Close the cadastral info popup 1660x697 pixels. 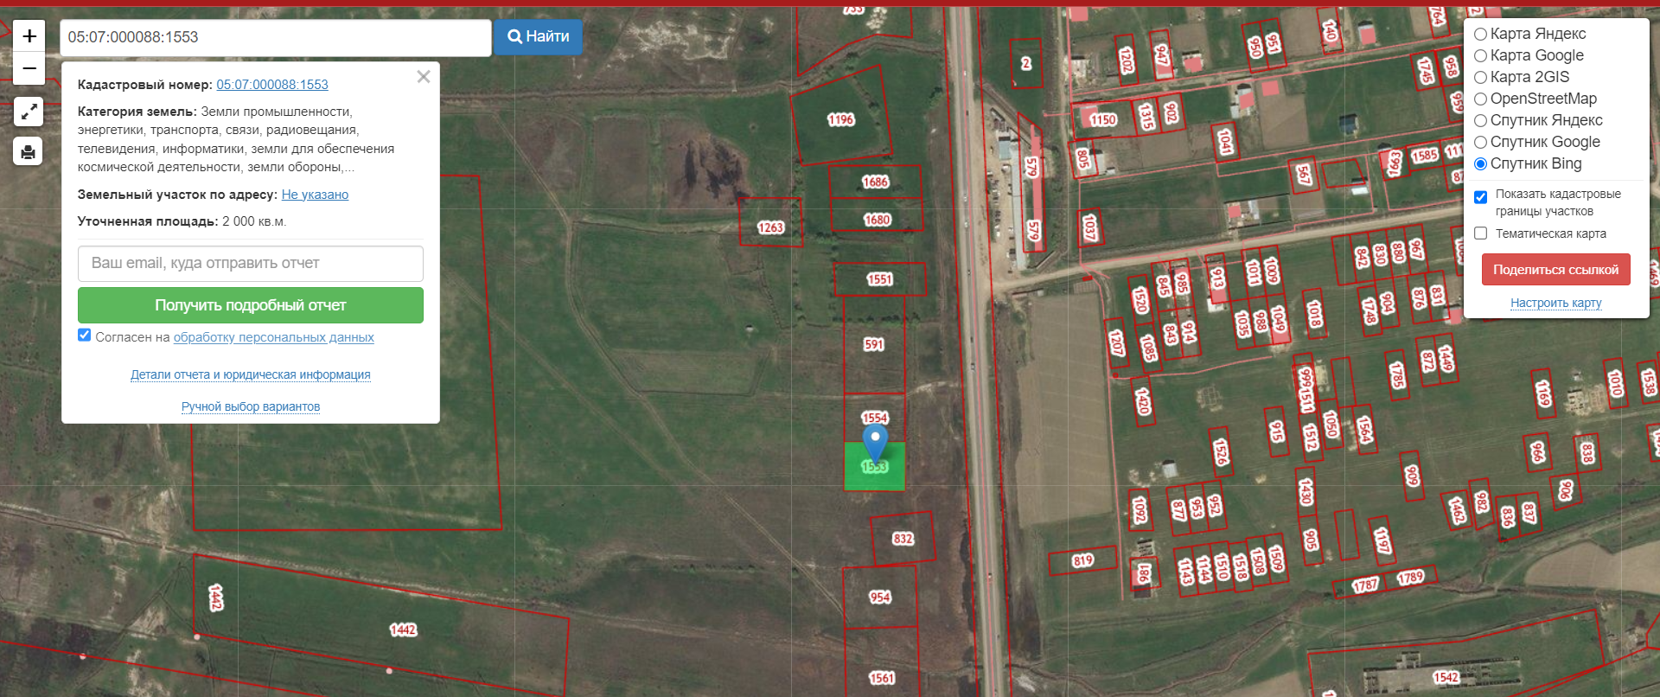[x=423, y=77]
